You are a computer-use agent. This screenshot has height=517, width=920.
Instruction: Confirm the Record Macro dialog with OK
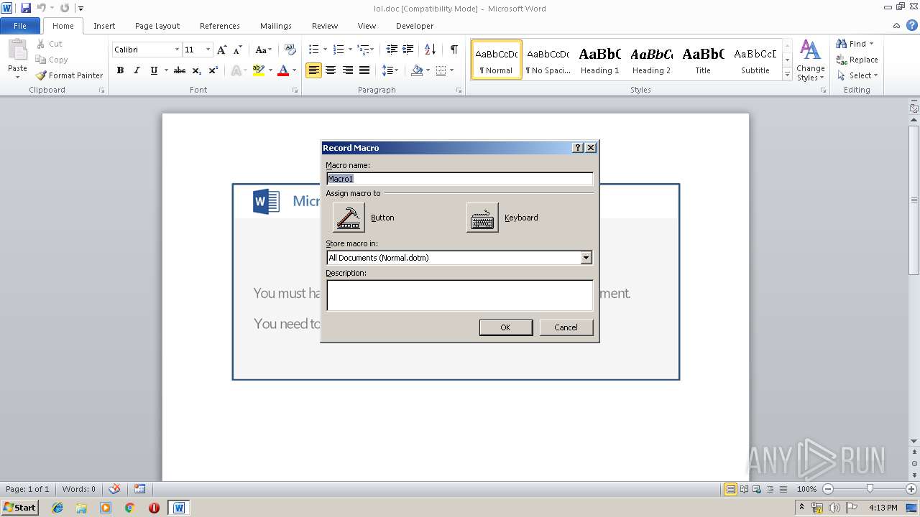pos(506,327)
